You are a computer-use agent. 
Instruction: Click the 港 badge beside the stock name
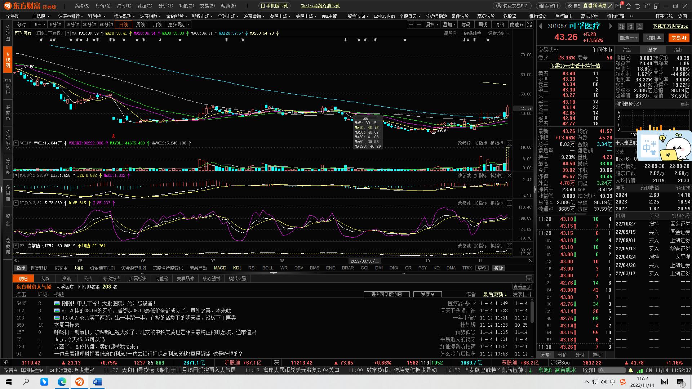[x=630, y=27]
